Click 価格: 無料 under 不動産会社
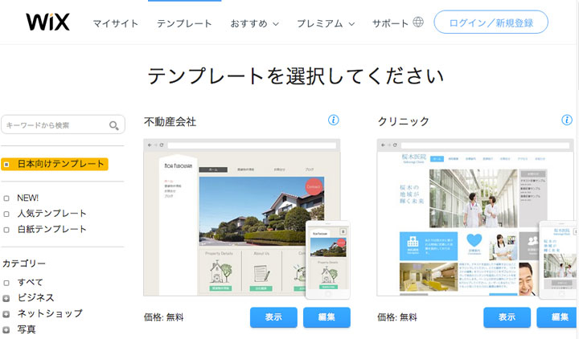Image resolution: width=579 pixels, height=339 pixels. point(163,317)
